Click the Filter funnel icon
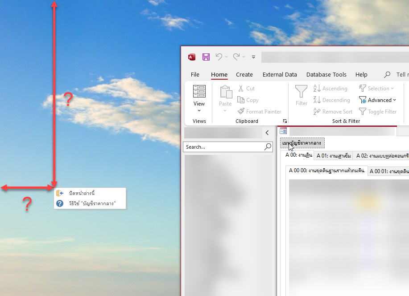409x296 pixels. point(301,91)
